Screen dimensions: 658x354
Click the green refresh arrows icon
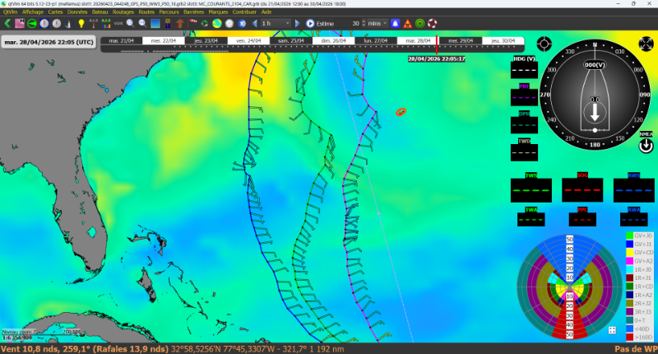[205, 23]
